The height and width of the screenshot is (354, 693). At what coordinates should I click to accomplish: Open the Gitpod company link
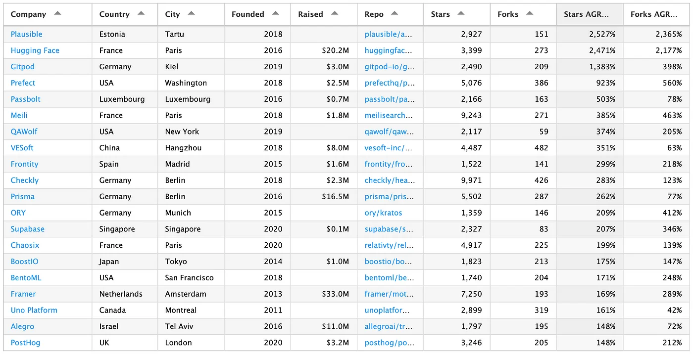pyautogui.click(x=23, y=67)
